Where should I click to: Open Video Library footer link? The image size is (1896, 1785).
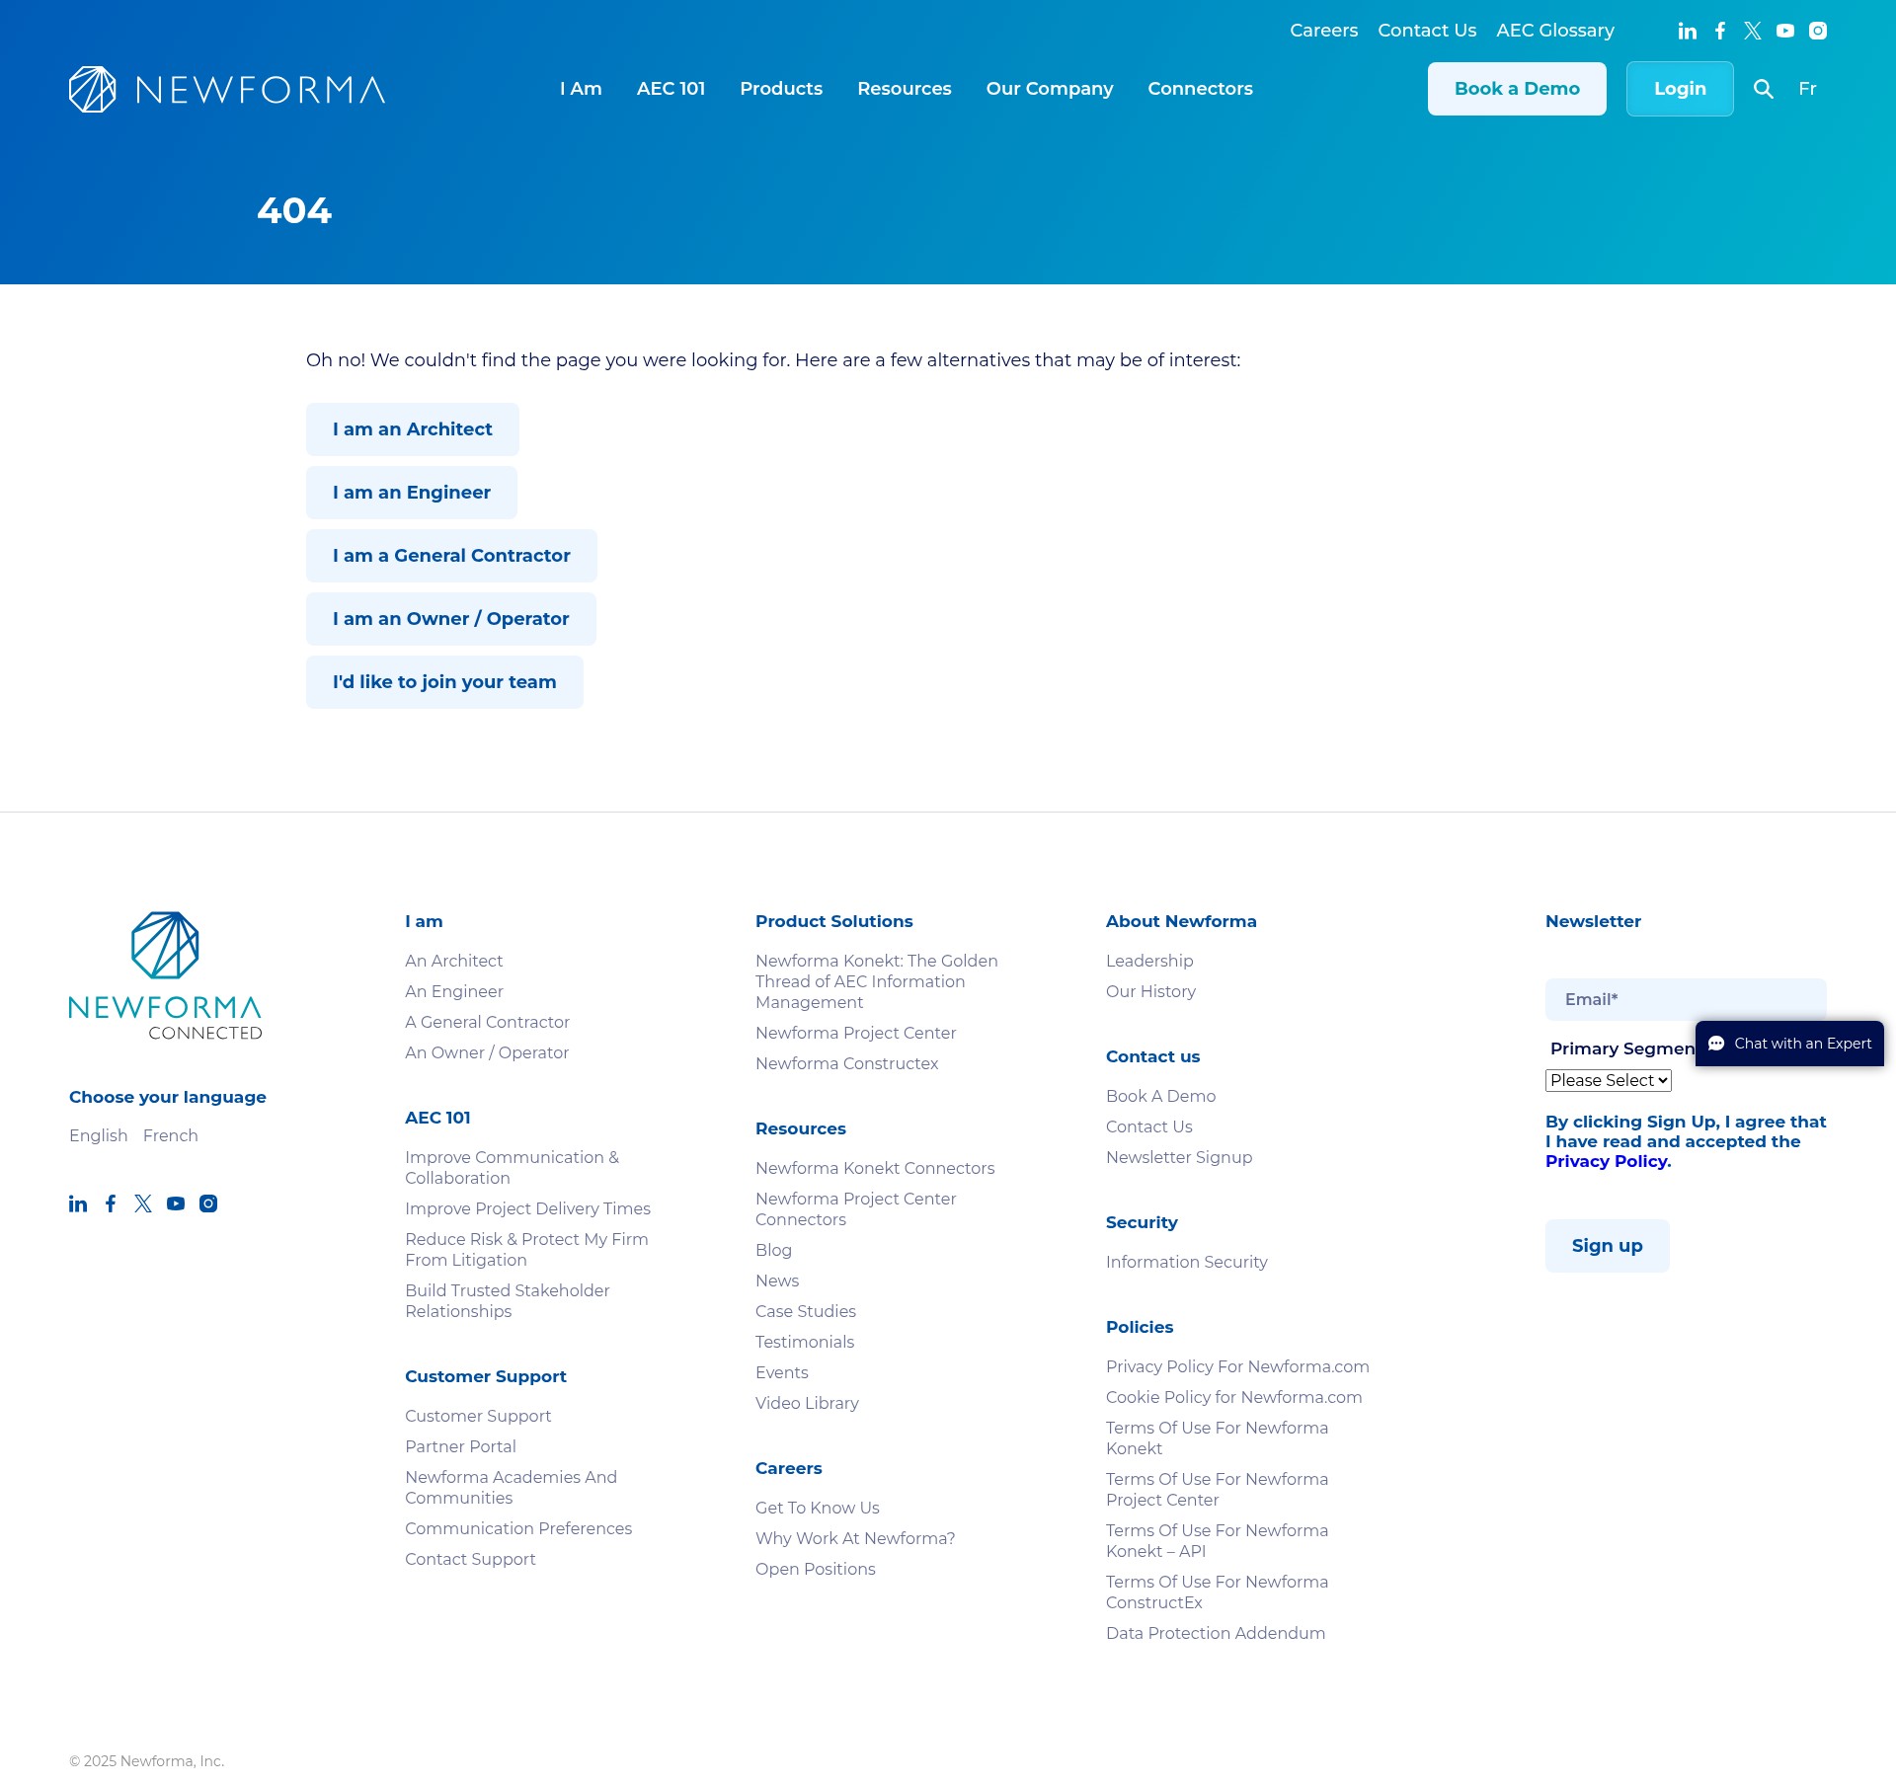(807, 1403)
